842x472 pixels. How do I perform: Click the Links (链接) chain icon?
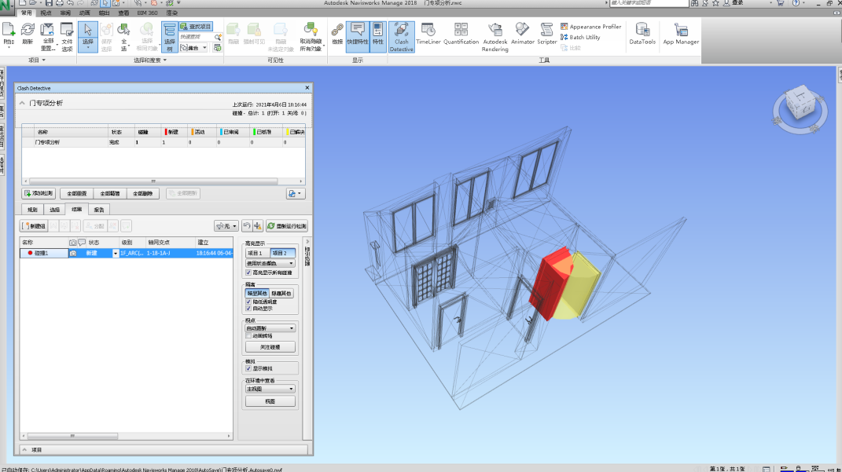337,34
